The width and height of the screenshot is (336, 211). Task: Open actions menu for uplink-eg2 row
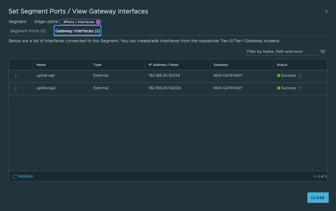[15, 88]
